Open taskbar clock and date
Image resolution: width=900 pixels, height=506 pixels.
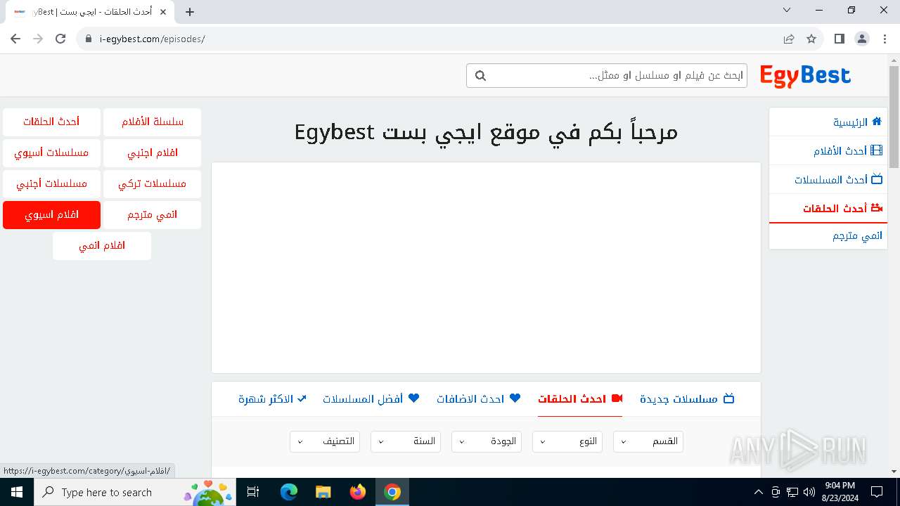[840, 492]
